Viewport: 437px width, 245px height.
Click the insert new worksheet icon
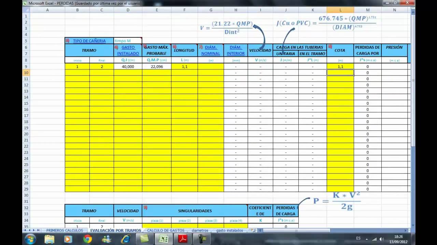(x=253, y=230)
